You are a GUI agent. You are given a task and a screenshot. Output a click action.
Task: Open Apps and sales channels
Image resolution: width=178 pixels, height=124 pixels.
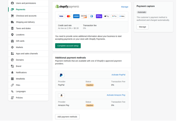point(28,53)
